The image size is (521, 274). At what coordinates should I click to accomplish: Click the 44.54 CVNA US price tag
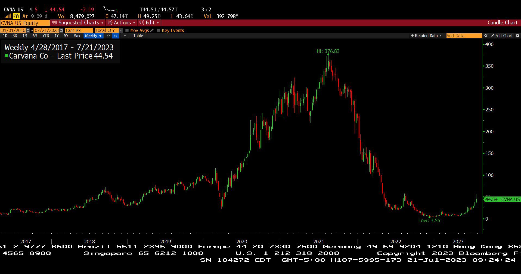click(502, 199)
